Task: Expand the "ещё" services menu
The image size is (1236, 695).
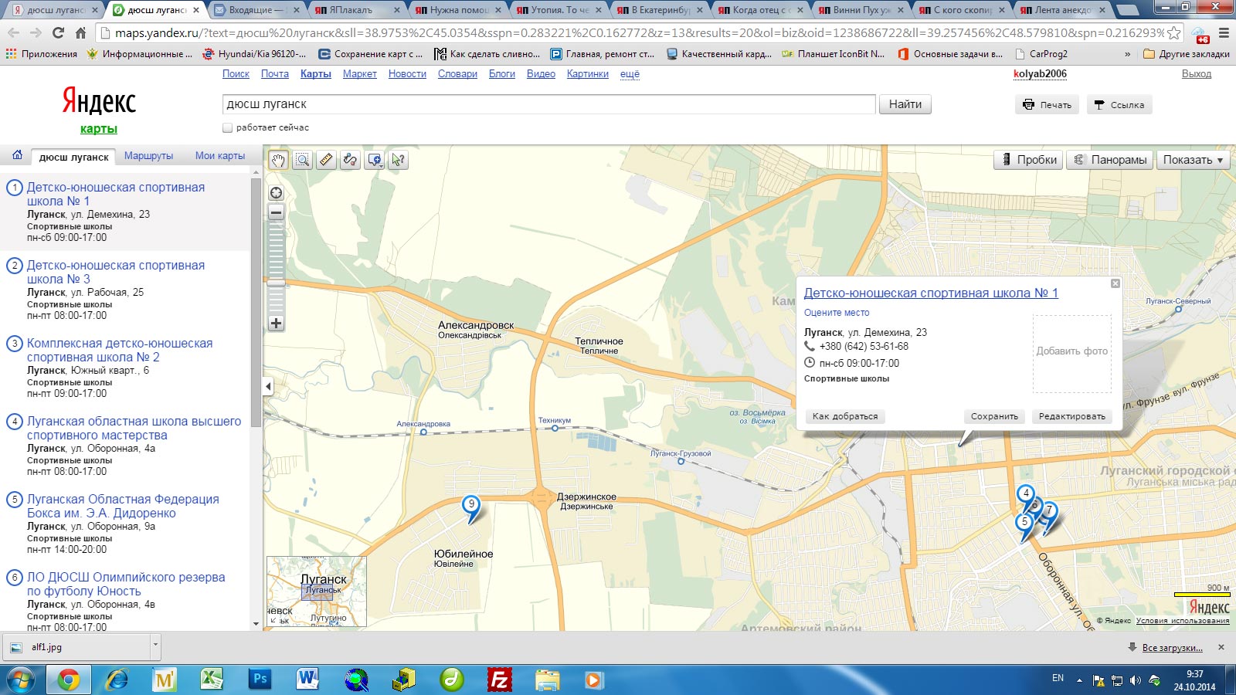Action: pyautogui.click(x=630, y=74)
